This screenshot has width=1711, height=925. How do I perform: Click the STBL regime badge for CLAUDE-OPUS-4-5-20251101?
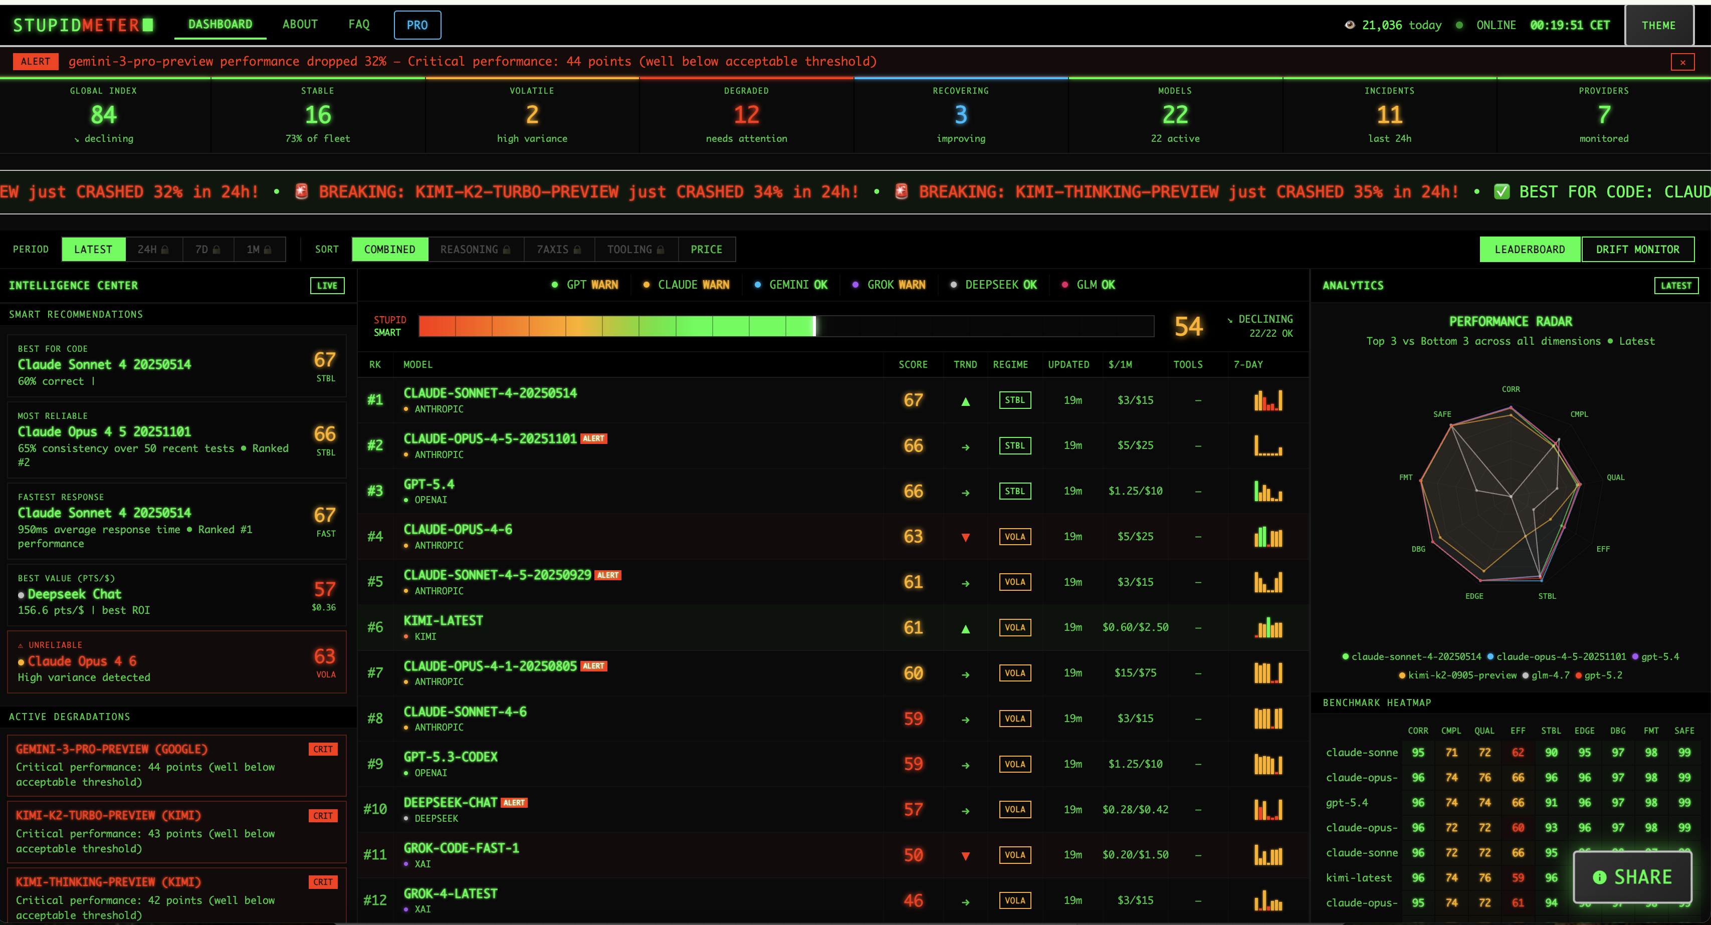pos(1014,445)
